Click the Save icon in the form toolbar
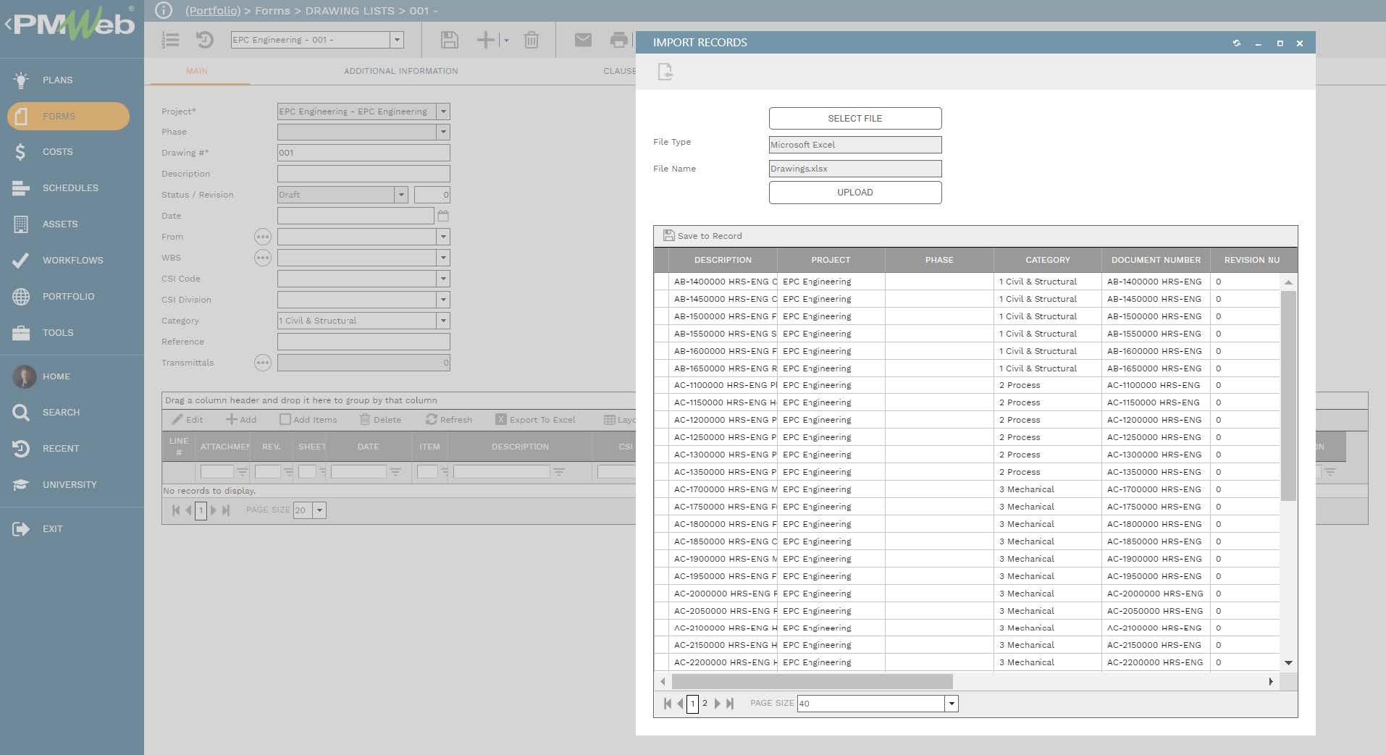Viewport: 1386px width, 755px height. (448, 40)
